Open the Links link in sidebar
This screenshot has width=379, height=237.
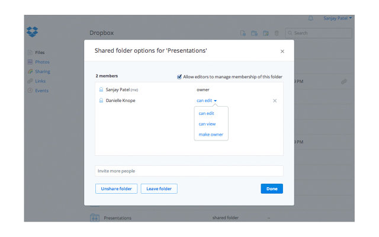pyautogui.click(x=40, y=81)
